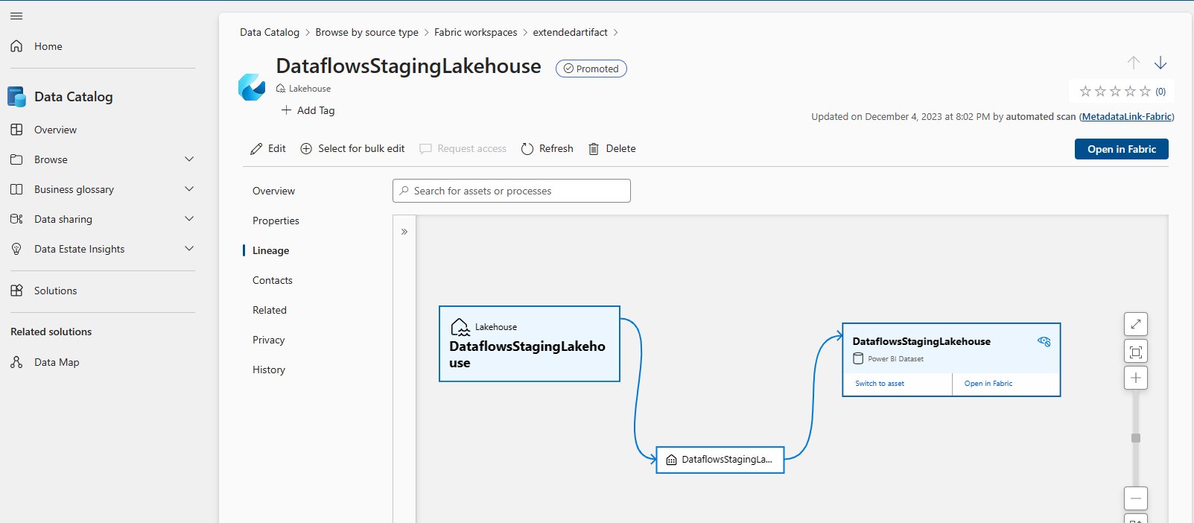Click the lineage zoom slider handle
The width and height of the screenshot is (1194, 523).
tap(1136, 438)
